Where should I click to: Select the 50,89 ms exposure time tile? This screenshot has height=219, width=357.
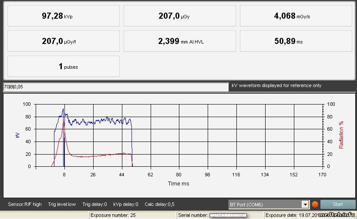pos(296,41)
